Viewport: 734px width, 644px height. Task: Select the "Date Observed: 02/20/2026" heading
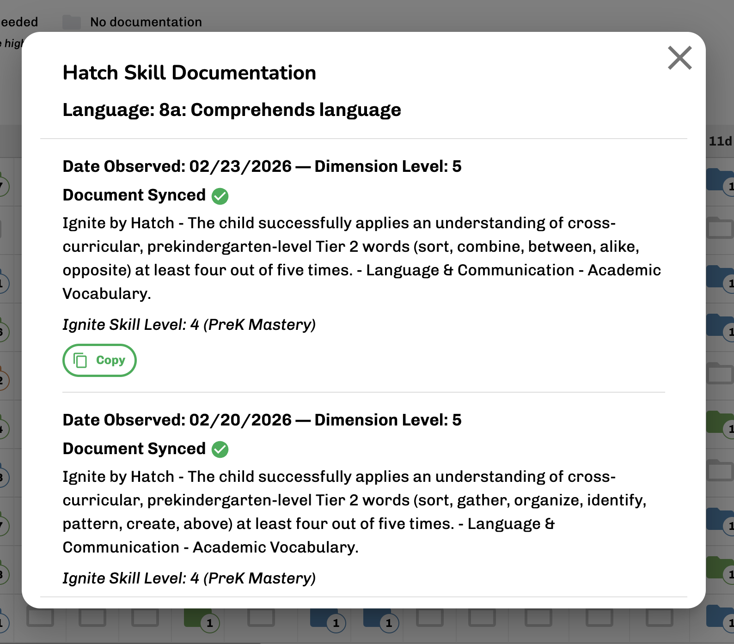(177, 420)
